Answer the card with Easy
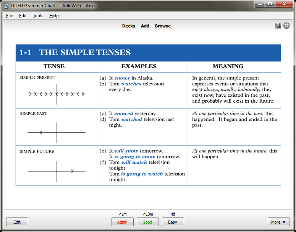296x232 pixels. click(x=173, y=222)
